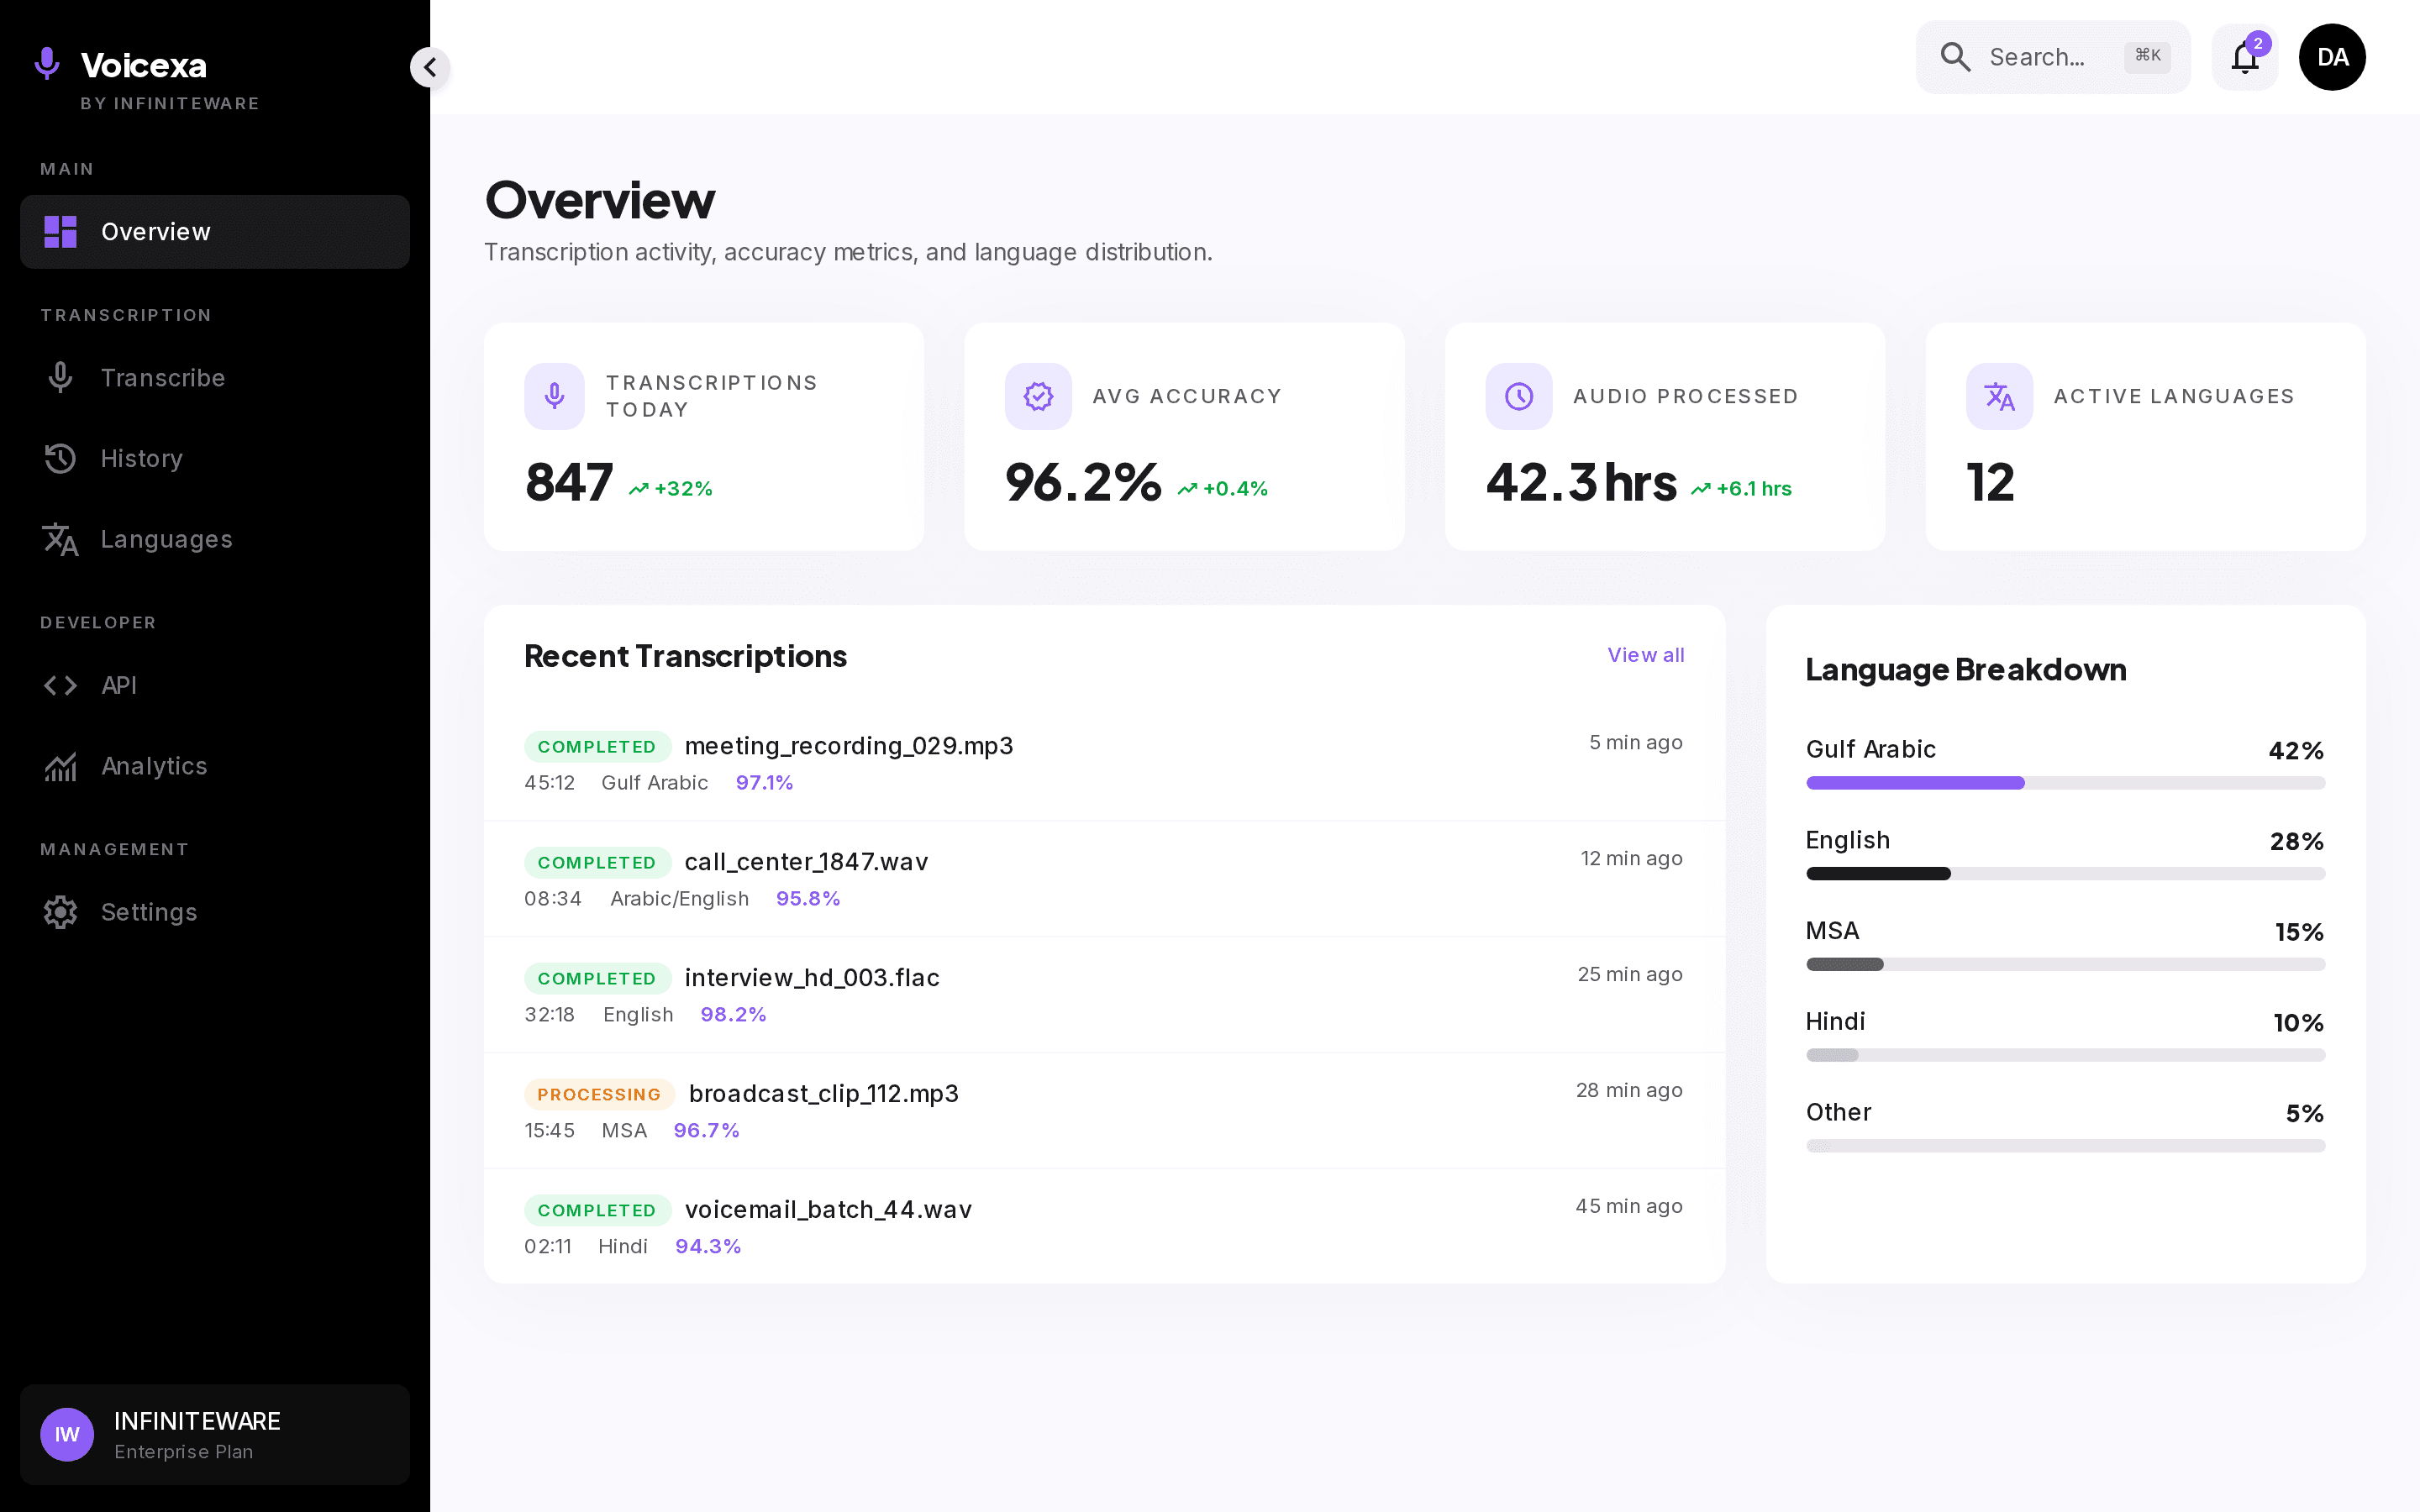
Task: Click the Hindi progress bar
Action: point(2065,1055)
